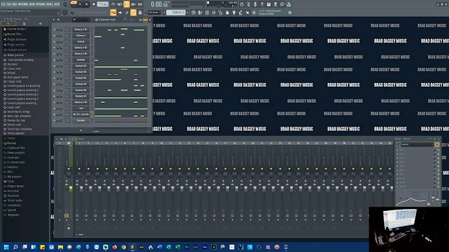Click the transport Stop button

point(87,4)
